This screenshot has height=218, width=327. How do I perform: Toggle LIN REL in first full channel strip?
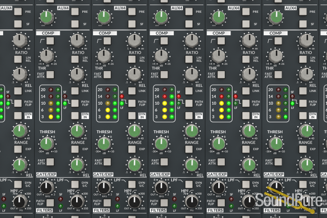pyautogui.click(x=75, y=59)
